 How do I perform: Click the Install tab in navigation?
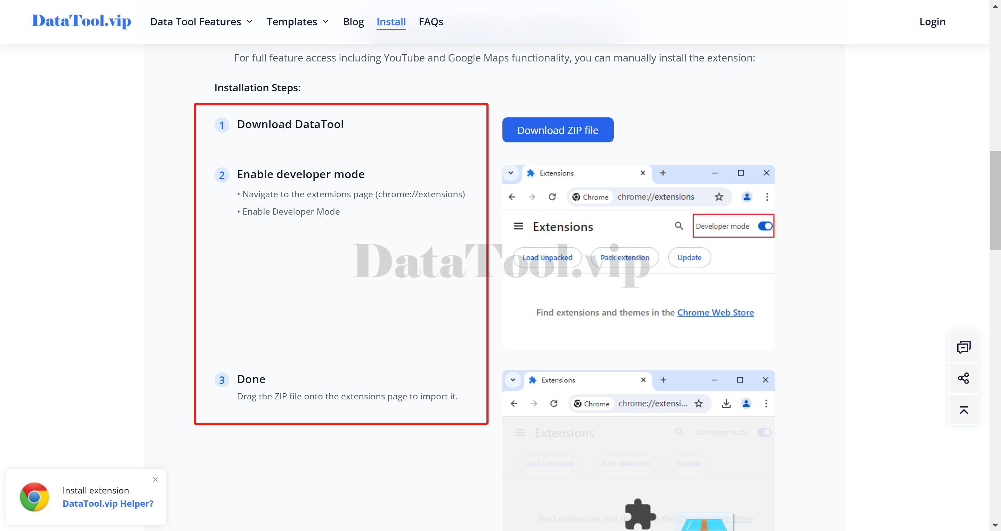click(x=391, y=21)
